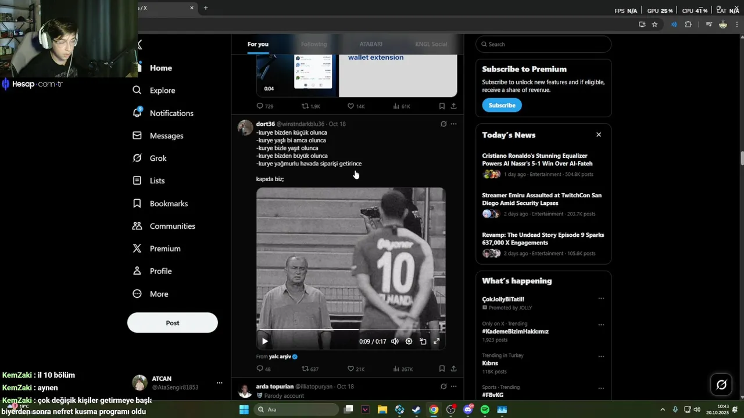Open options for Kıbrıs trend

(601, 356)
